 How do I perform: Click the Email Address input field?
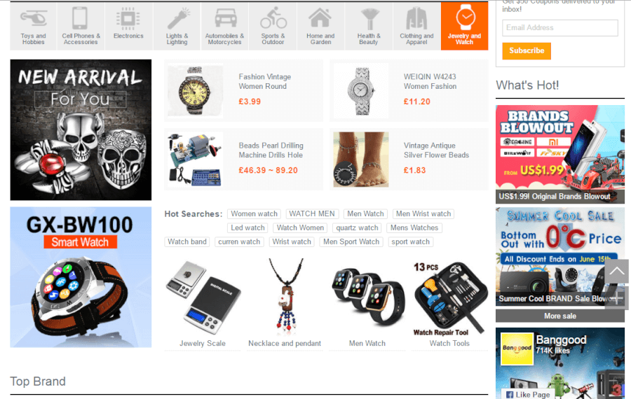[559, 28]
